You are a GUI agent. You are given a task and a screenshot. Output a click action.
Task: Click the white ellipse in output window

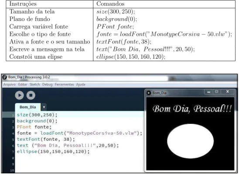pos(191,141)
